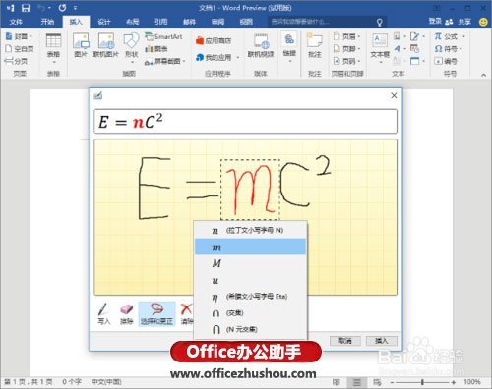Click the 图片 pictures icon
492x389 pixels.
pos(81,45)
